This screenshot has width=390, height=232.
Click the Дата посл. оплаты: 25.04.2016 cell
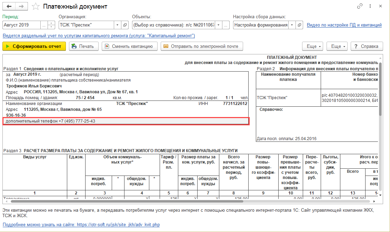pos(287,139)
